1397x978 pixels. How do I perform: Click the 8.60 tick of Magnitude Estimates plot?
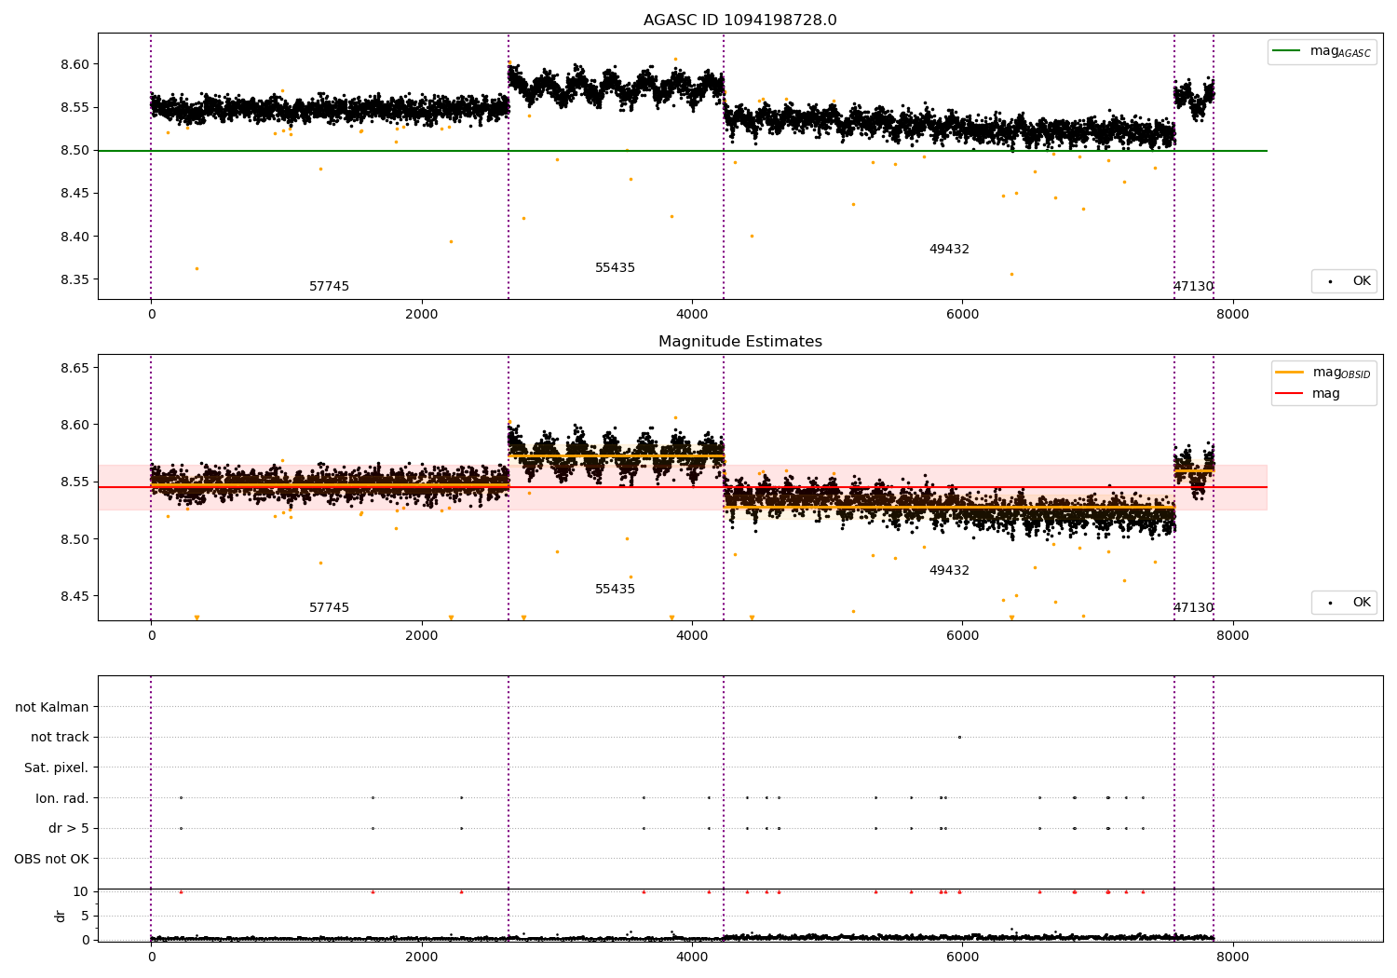click(75, 426)
